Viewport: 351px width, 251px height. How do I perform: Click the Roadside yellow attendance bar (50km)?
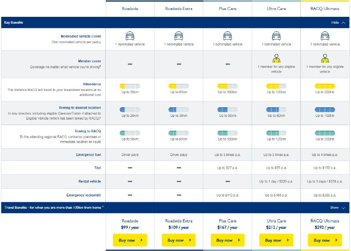click(x=130, y=86)
